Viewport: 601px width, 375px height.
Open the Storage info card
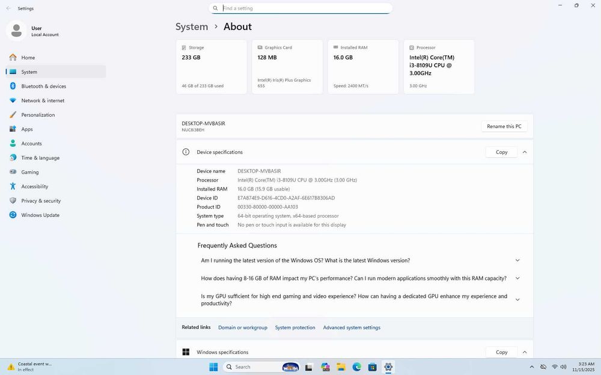point(212,67)
